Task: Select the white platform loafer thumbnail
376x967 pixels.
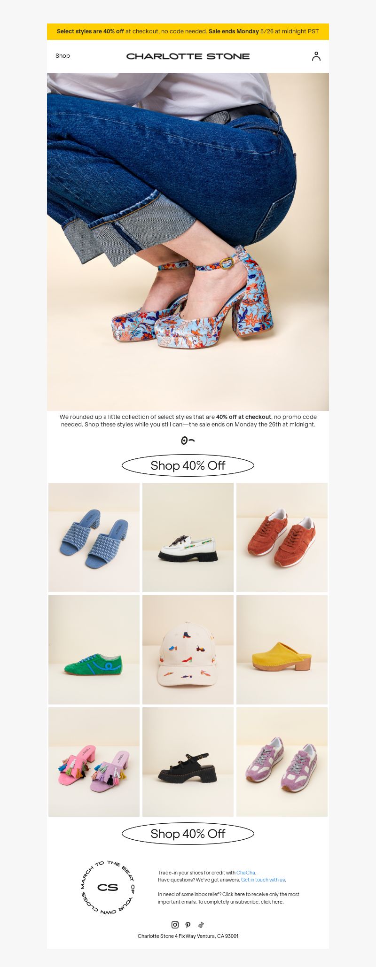Action: (x=188, y=537)
